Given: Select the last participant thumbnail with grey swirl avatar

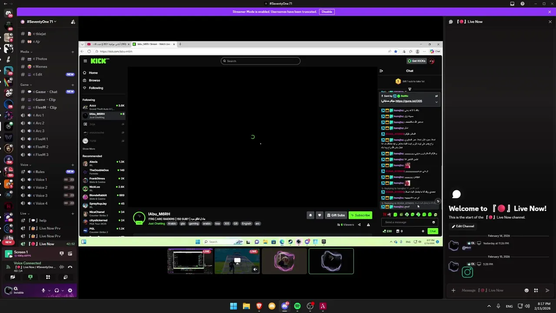Looking at the screenshot, I should pyautogui.click(x=331, y=261).
